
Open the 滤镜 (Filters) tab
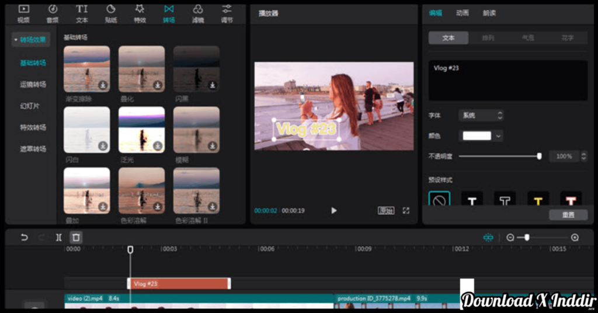tap(197, 14)
